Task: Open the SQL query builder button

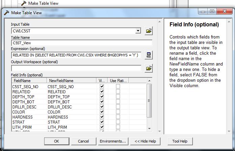Action: pos(149,55)
